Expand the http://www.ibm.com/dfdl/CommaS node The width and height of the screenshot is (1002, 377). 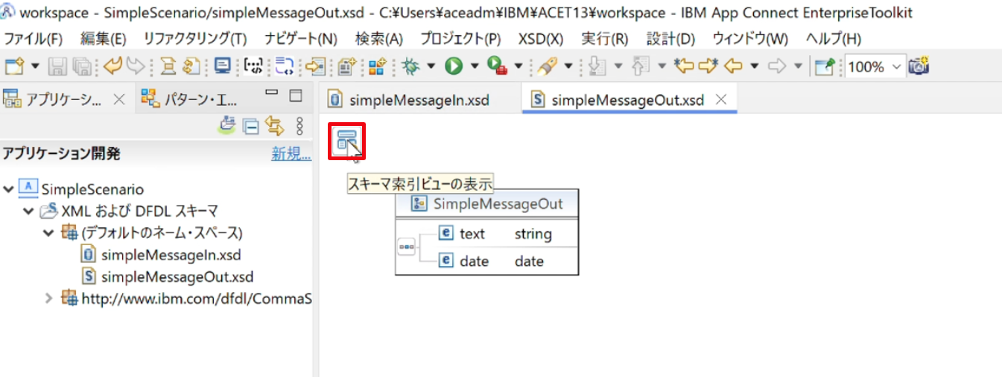point(48,299)
